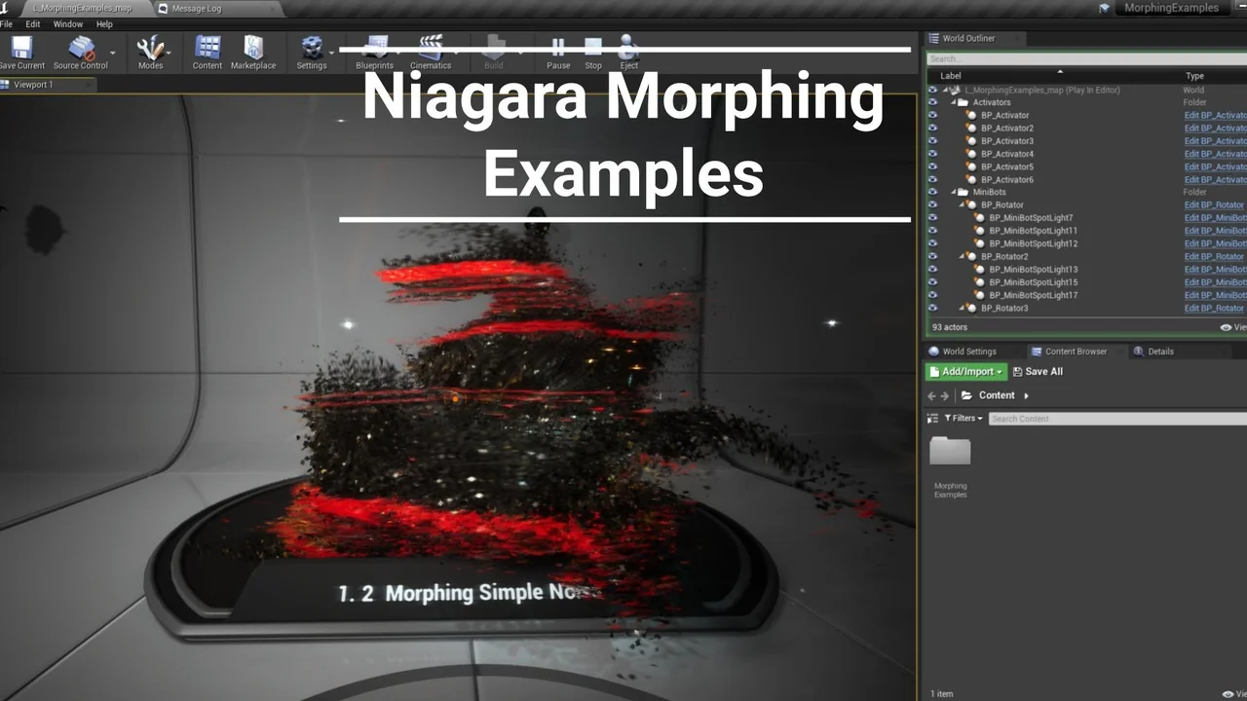This screenshot has height=701, width=1247.
Task: Open the Blueprints toolbar icon
Action: pyautogui.click(x=374, y=49)
